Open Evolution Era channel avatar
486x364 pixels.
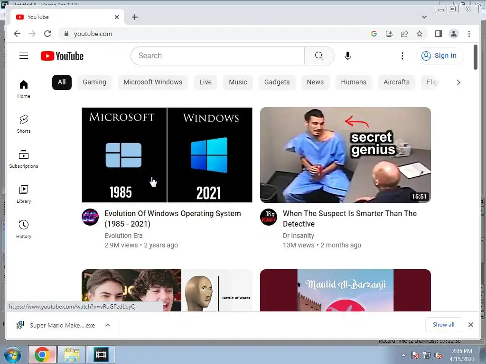pyautogui.click(x=90, y=217)
